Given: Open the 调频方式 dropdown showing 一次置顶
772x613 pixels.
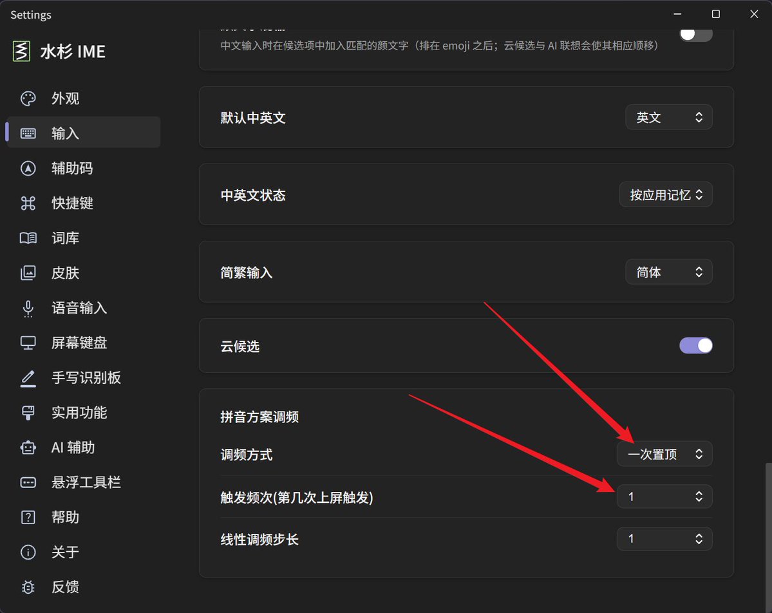Looking at the screenshot, I should click(664, 454).
